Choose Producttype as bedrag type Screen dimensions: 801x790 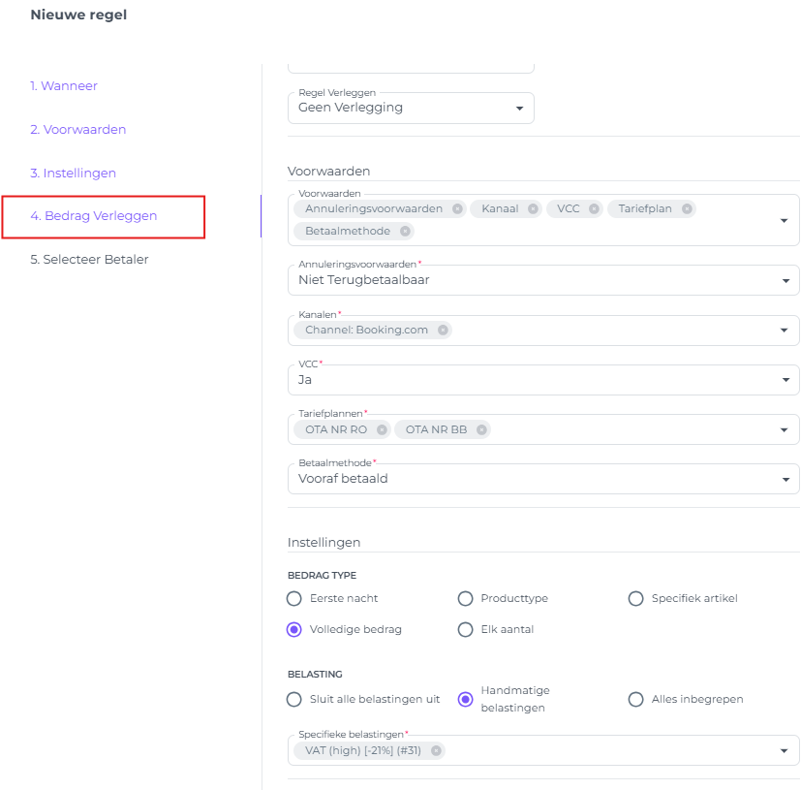[x=465, y=599]
